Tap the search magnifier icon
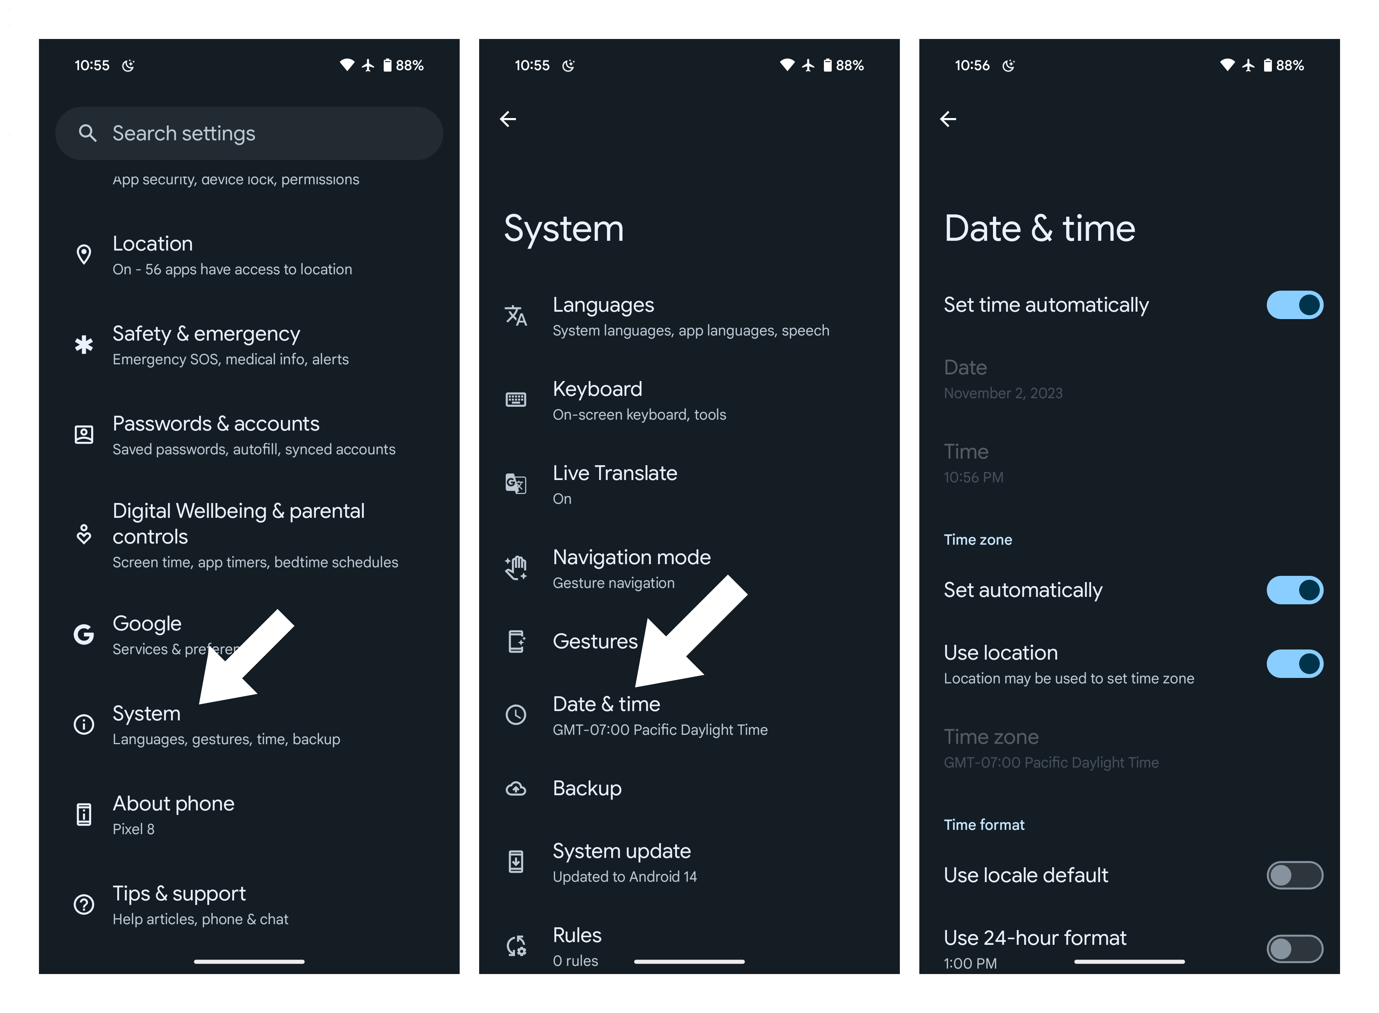This screenshot has width=1379, height=1013. point(88,133)
